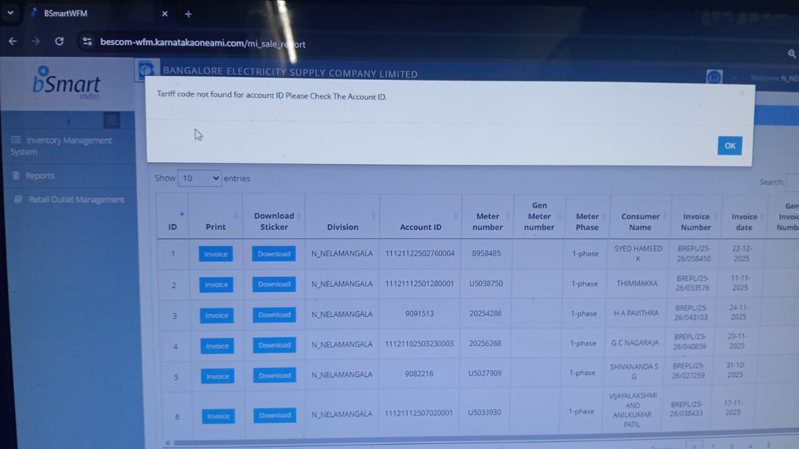Select account ID 9082216
This screenshot has height=449, width=799.
[419, 374]
